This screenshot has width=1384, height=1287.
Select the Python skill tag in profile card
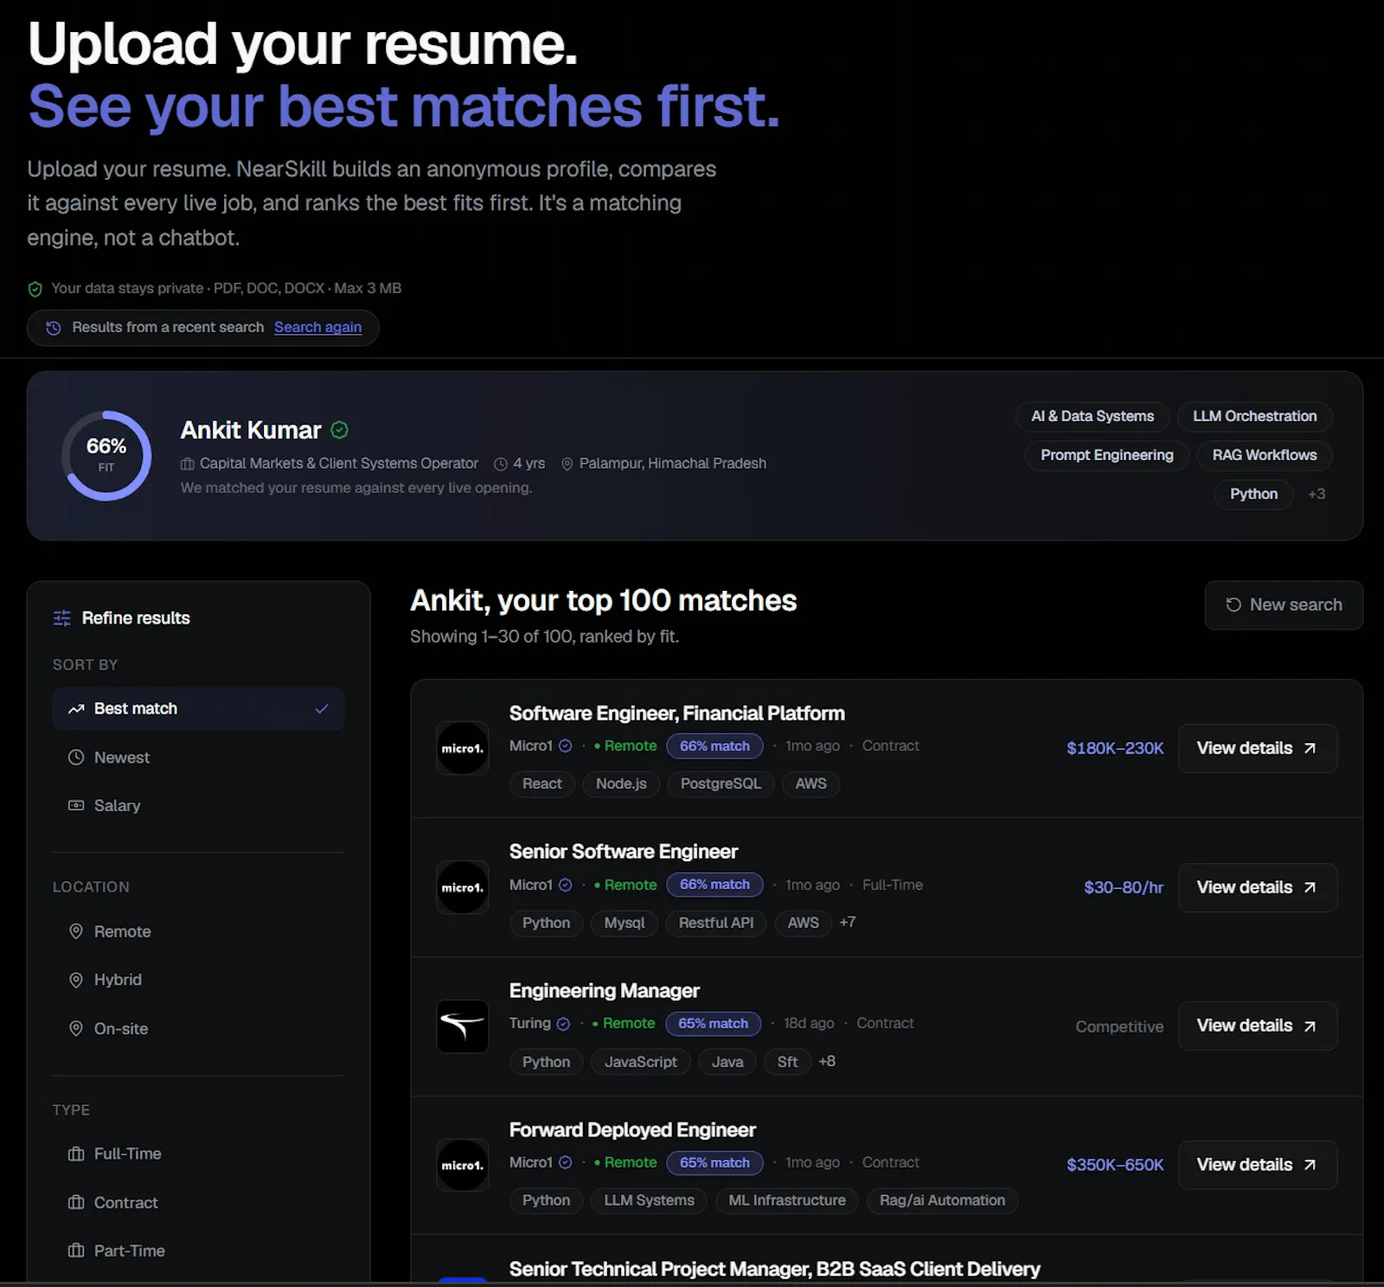tap(1253, 494)
